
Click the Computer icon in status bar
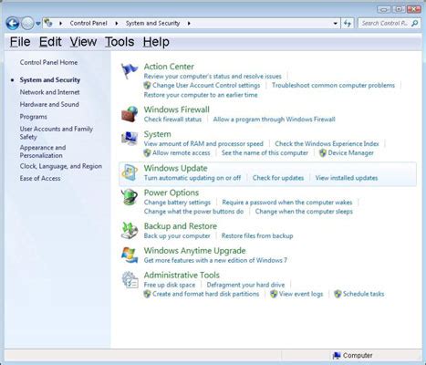tap(337, 355)
